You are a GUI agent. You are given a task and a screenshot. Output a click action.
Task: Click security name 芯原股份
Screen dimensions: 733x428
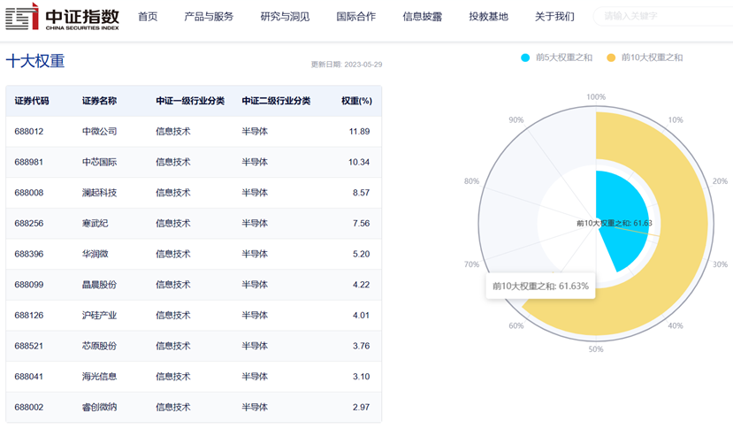tap(100, 346)
